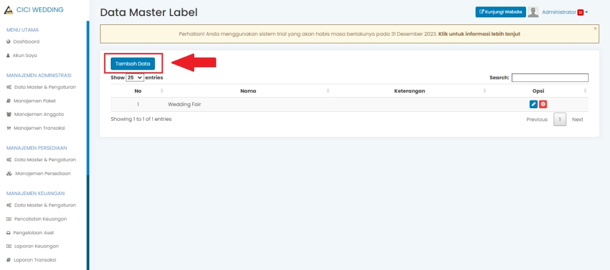This screenshot has width=610, height=270.
Task: Go to Previous page
Action: click(537, 120)
